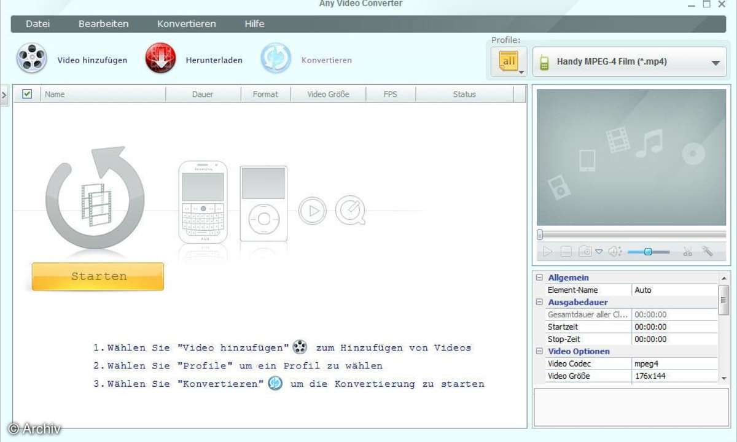Viewport: 737px width, 442px height.
Task: Click the 'Video Größe' property label in options
Action: pos(567,376)
